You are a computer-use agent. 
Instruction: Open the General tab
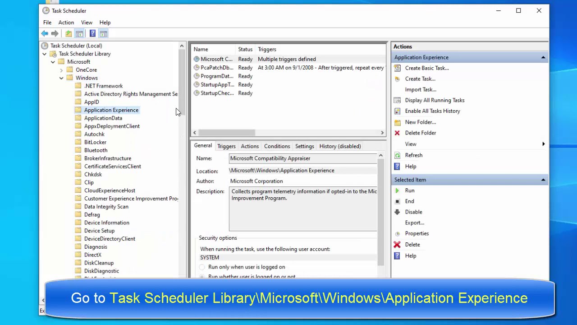203,146
